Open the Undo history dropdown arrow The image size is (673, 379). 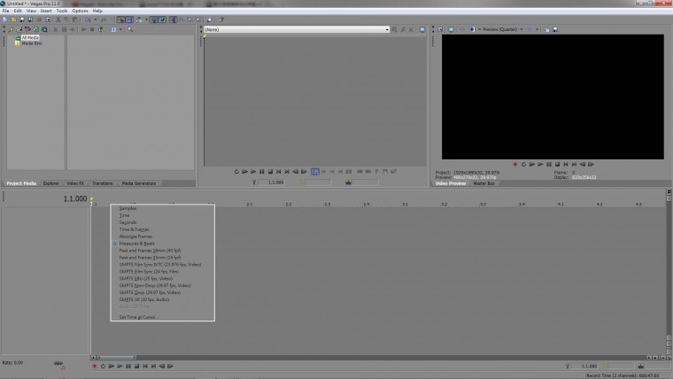[x=96, y=19]
